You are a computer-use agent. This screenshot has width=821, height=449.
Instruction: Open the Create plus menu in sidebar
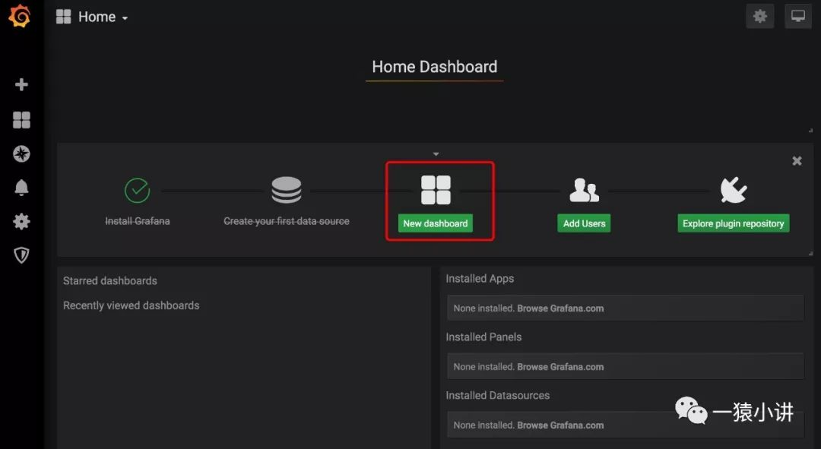21,84
